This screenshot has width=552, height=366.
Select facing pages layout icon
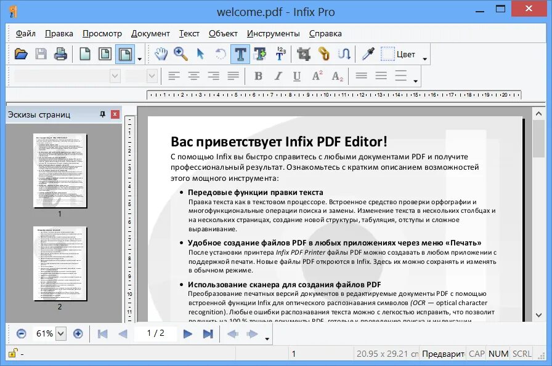tap(105, 54)
